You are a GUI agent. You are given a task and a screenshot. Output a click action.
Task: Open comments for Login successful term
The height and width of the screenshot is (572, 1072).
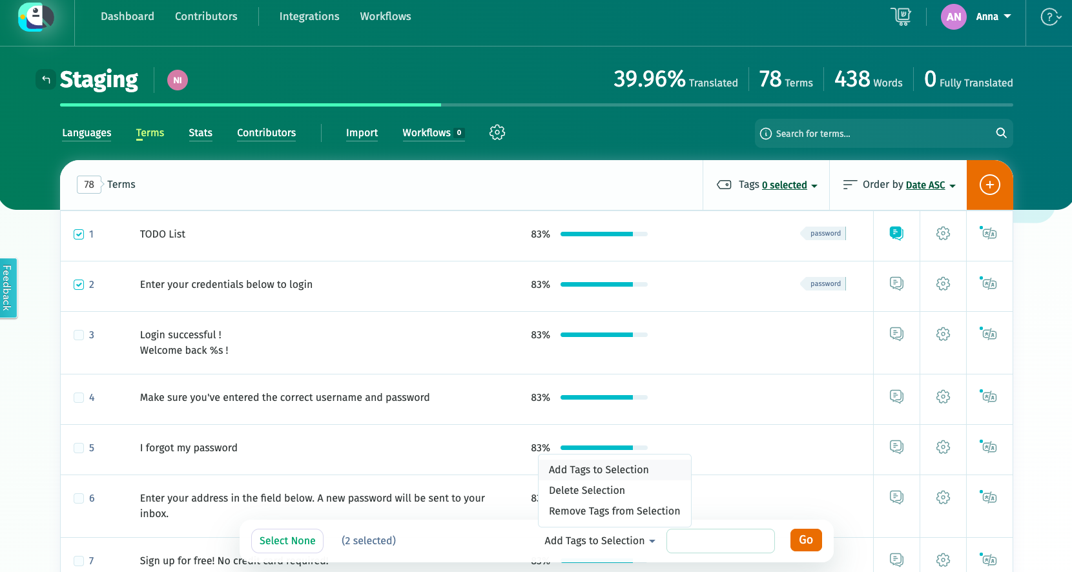tap(896, 334)
